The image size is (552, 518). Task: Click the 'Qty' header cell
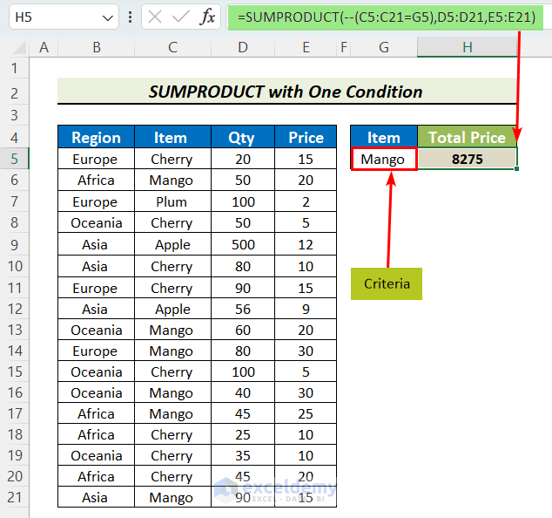243,137
